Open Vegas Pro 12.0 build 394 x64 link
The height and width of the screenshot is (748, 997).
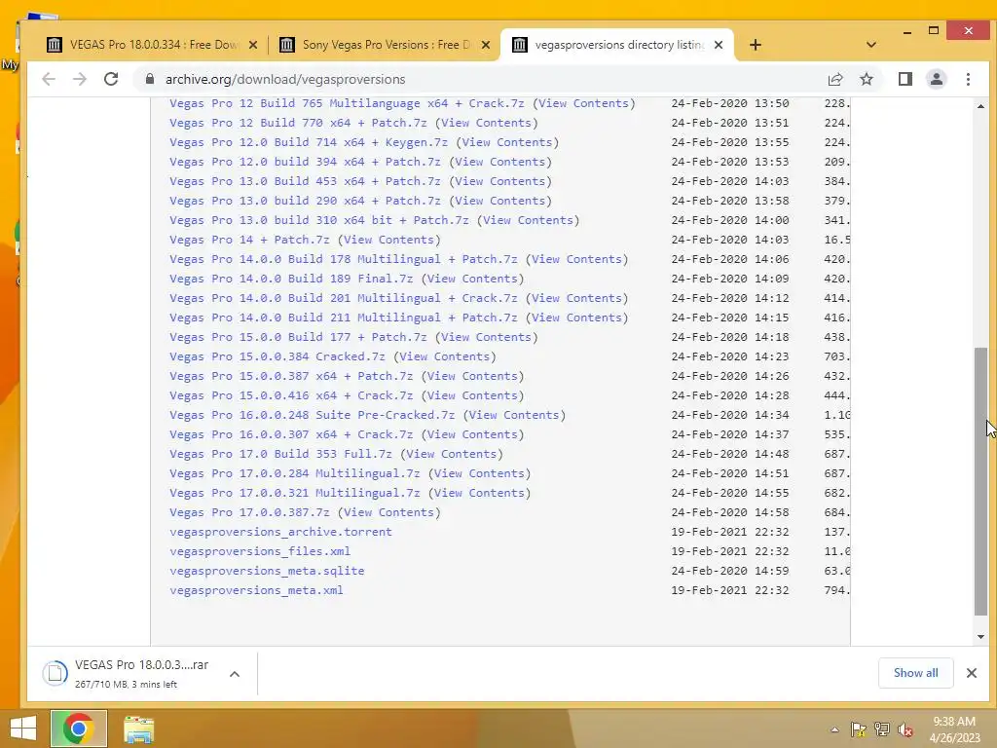305,162
